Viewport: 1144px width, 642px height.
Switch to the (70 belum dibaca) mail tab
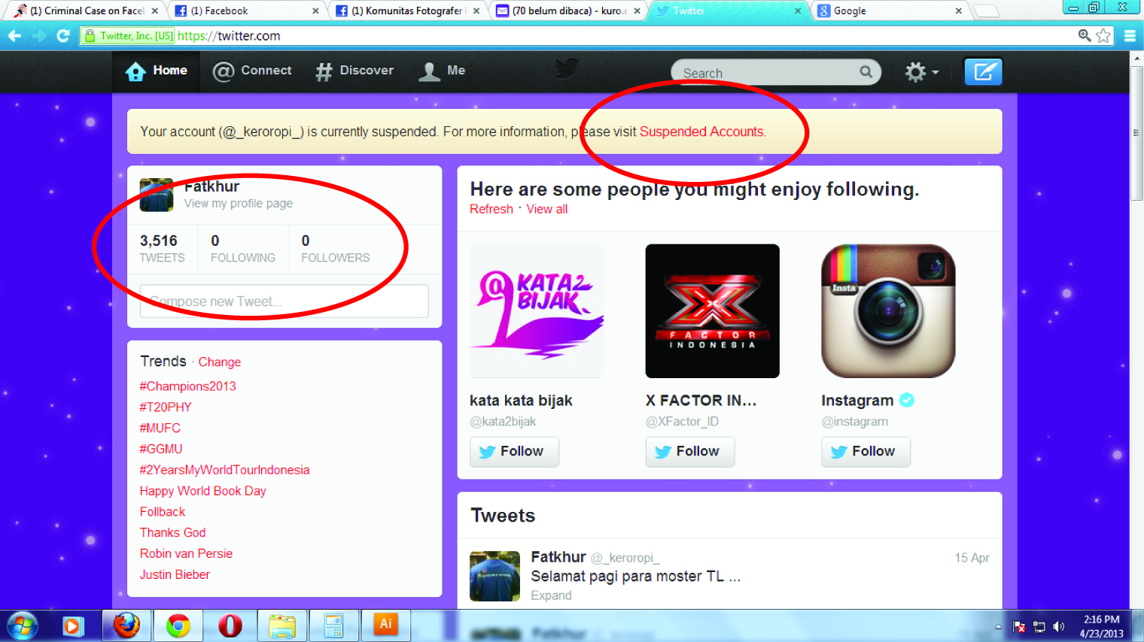(568, 11)
